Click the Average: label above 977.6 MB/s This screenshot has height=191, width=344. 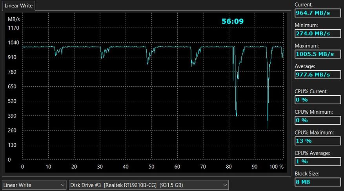point(305,66)
